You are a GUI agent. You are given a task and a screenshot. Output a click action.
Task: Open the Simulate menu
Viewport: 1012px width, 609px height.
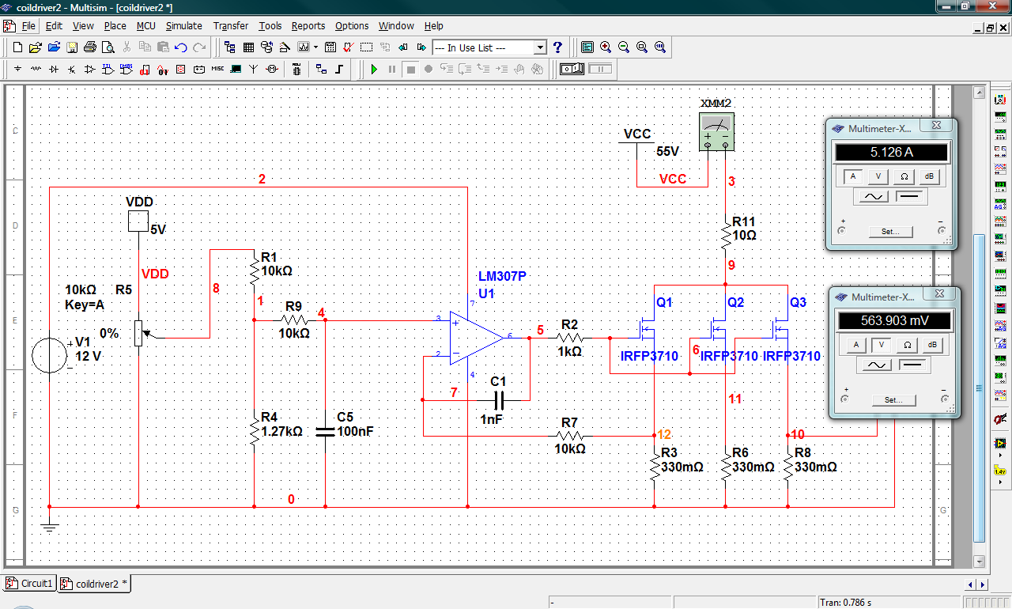point(183,26)
